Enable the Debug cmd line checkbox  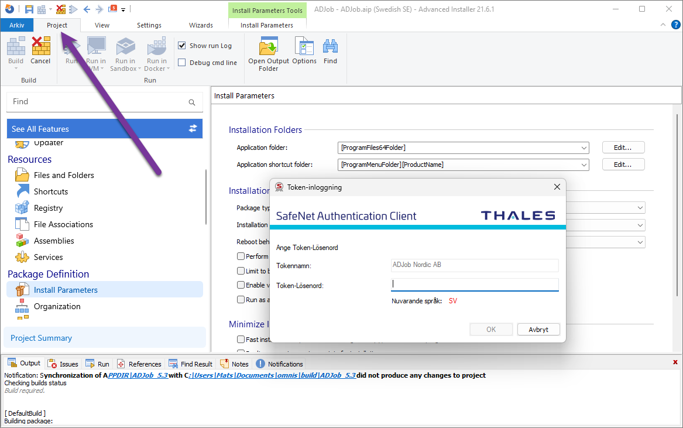(182, 62)
